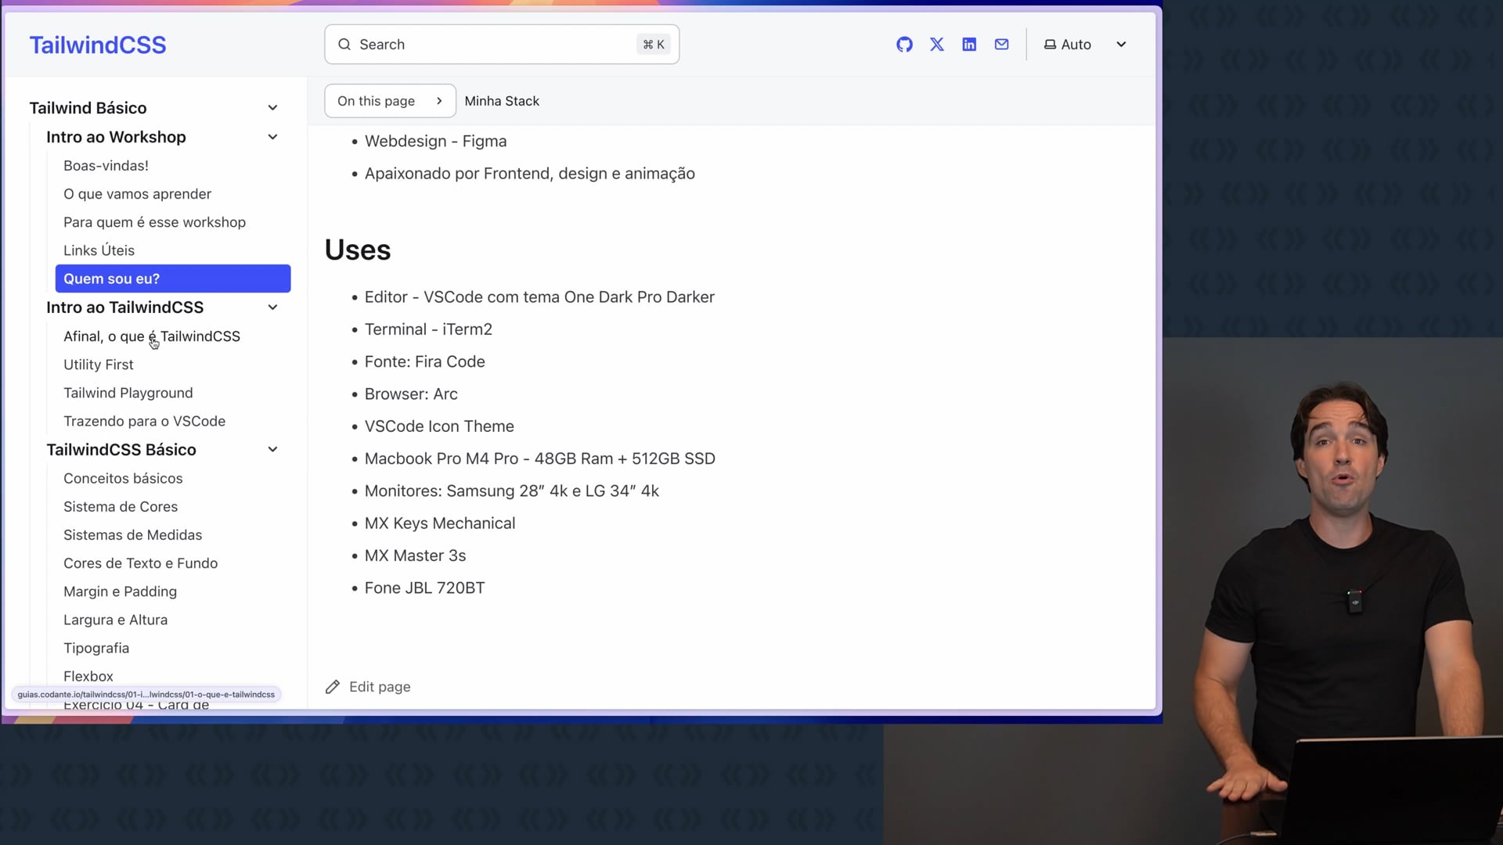
Task: Open the GitHub icon link
Action: pos(904,45)
